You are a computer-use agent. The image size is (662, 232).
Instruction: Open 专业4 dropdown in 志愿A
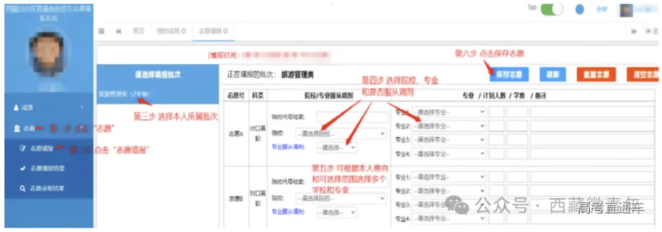pos(449,154)
